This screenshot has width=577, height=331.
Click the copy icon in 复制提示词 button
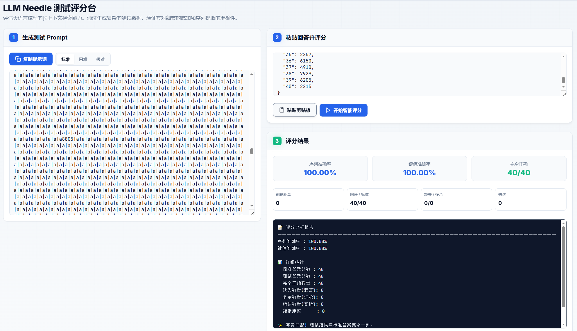[x=18, y=59]
